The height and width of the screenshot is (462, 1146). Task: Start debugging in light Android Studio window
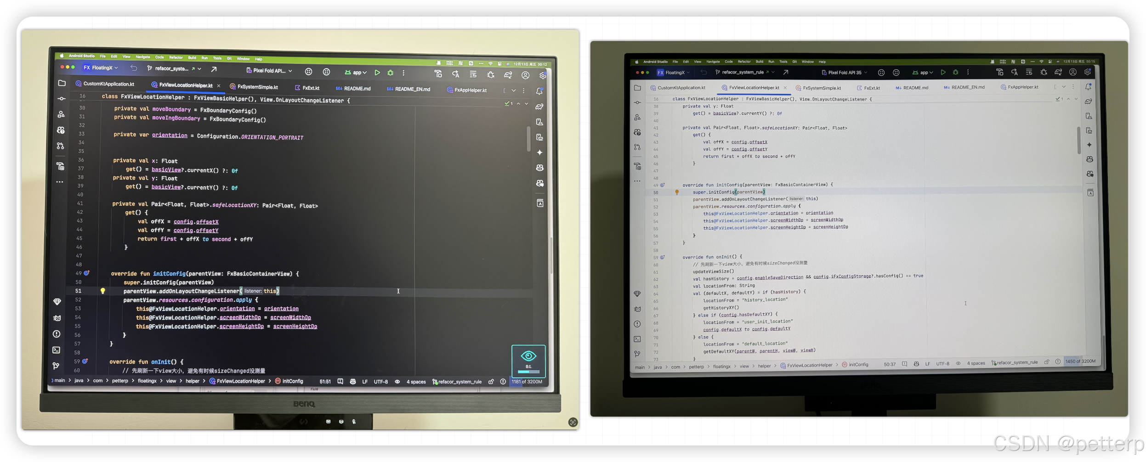(956, 72)
